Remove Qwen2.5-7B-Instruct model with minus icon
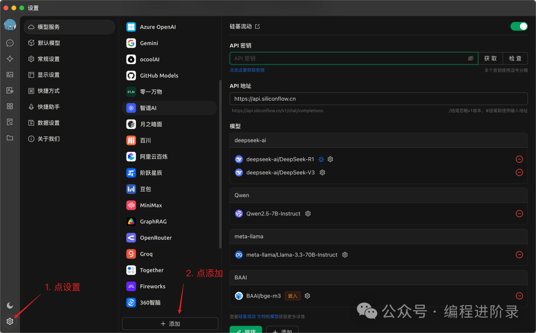Screen dimensions: 536x333 pyautogui.click(x=519, y=213)
